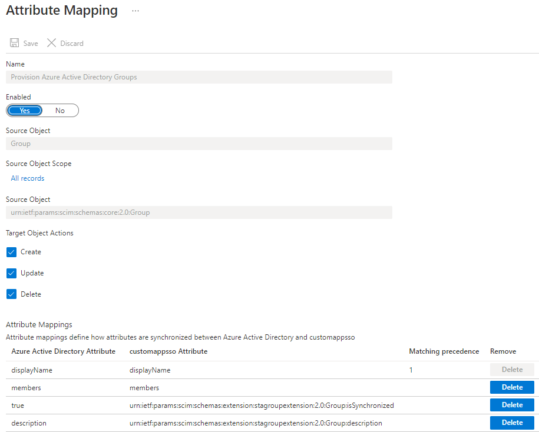Delete the description attribute mapping
Viewport: 539px width, 432px height.
[511, 423]
